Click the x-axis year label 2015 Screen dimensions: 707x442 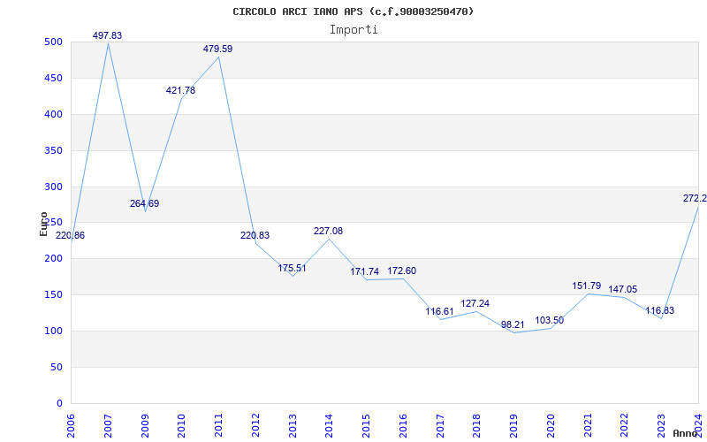(366, 426)
